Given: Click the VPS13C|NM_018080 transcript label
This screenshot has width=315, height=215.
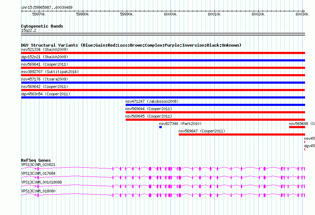Looking at the screenshot, I should (38, 191).
